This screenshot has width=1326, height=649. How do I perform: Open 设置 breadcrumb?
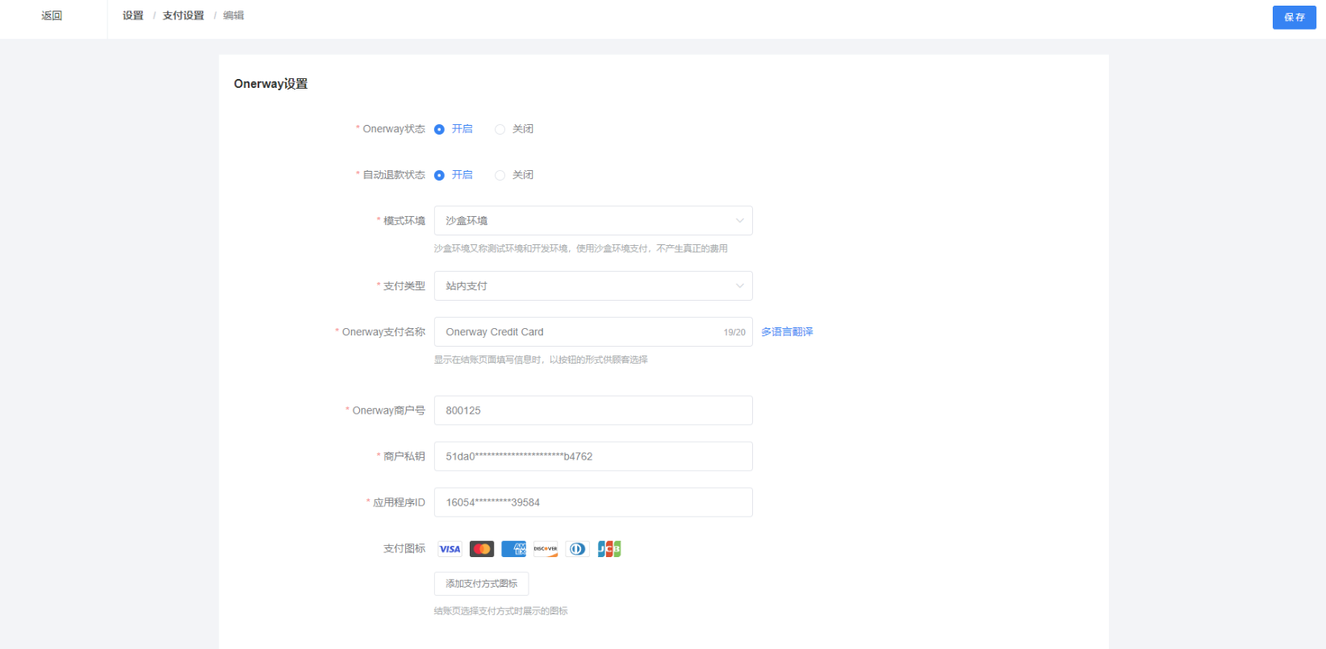(133, 15)
